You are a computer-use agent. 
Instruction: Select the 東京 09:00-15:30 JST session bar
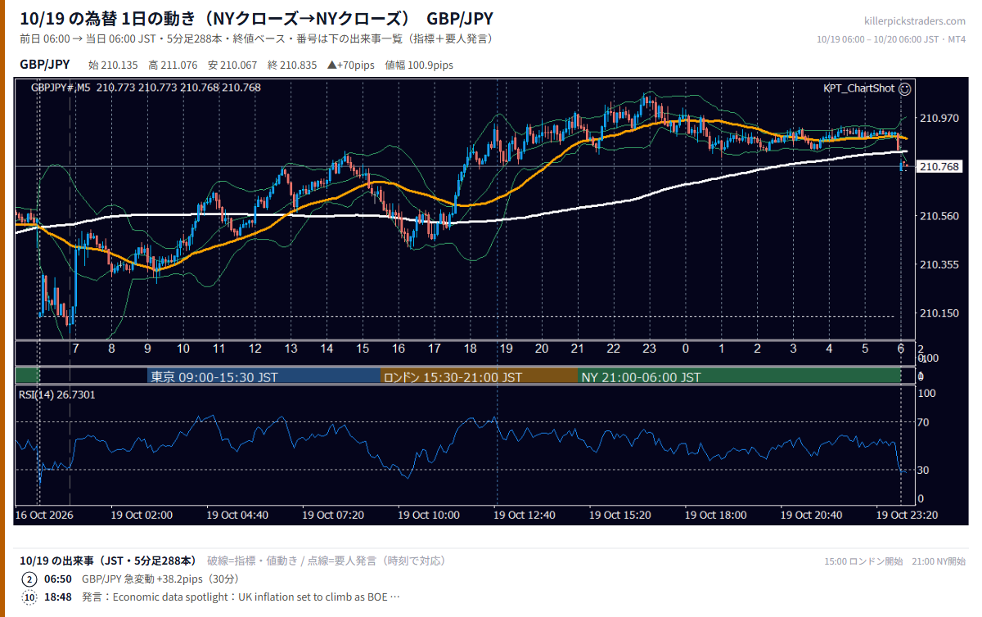click(264, 377)
